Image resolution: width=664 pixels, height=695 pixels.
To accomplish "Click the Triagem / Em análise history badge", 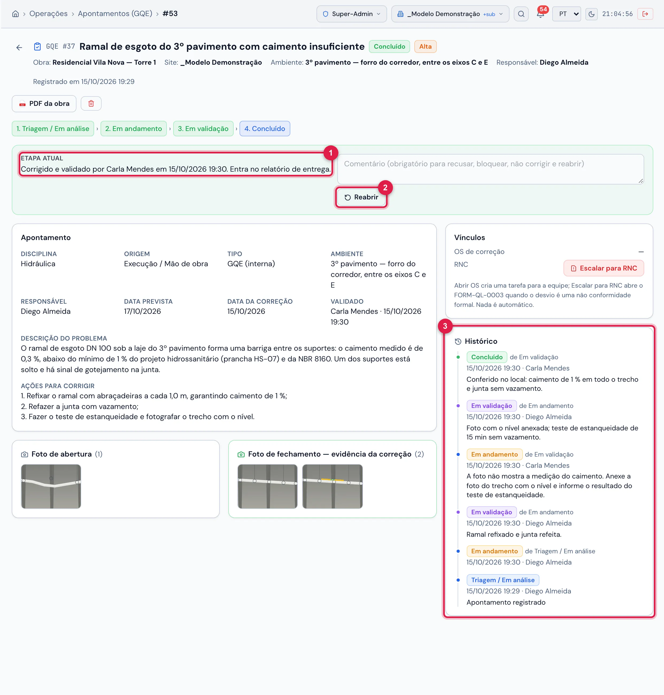I will (503, 580).
